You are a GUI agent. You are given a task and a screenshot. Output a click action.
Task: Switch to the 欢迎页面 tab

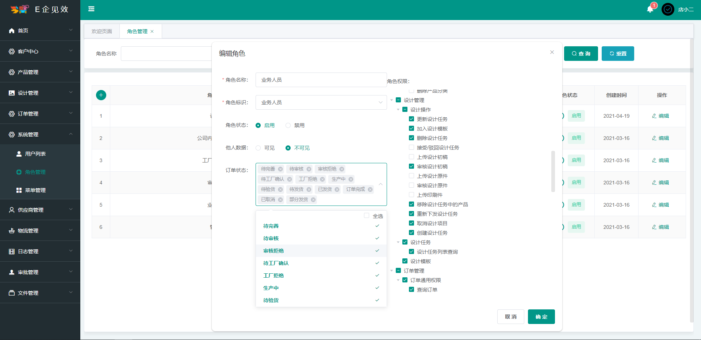point(102,31)
